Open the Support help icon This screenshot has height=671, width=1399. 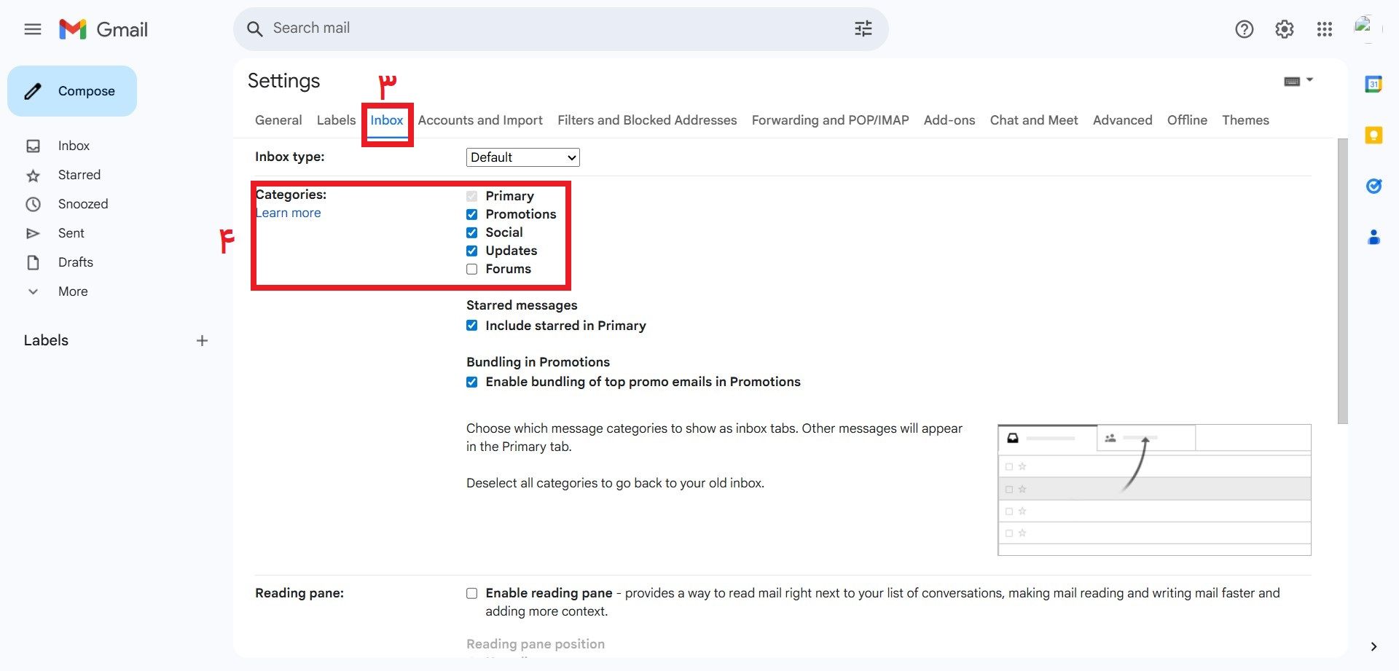point(1244,29)
